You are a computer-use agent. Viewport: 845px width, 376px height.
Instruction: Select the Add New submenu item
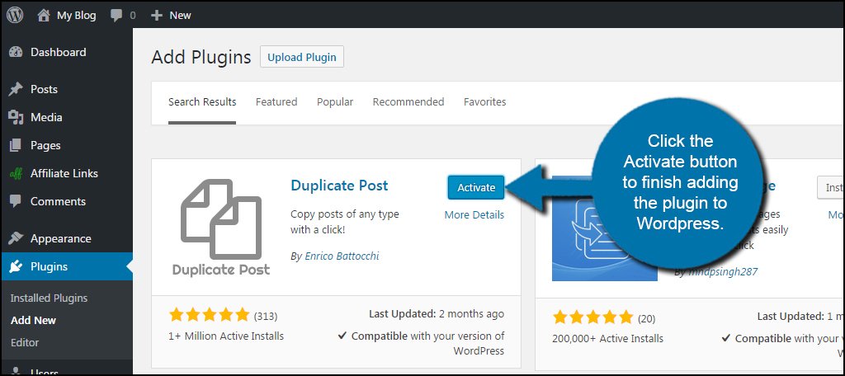pos(33,320)
